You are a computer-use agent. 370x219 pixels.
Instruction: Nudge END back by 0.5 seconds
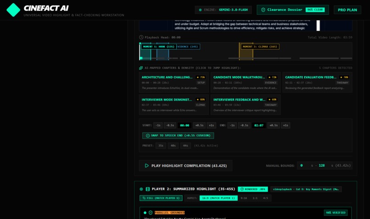pos(244,125)
